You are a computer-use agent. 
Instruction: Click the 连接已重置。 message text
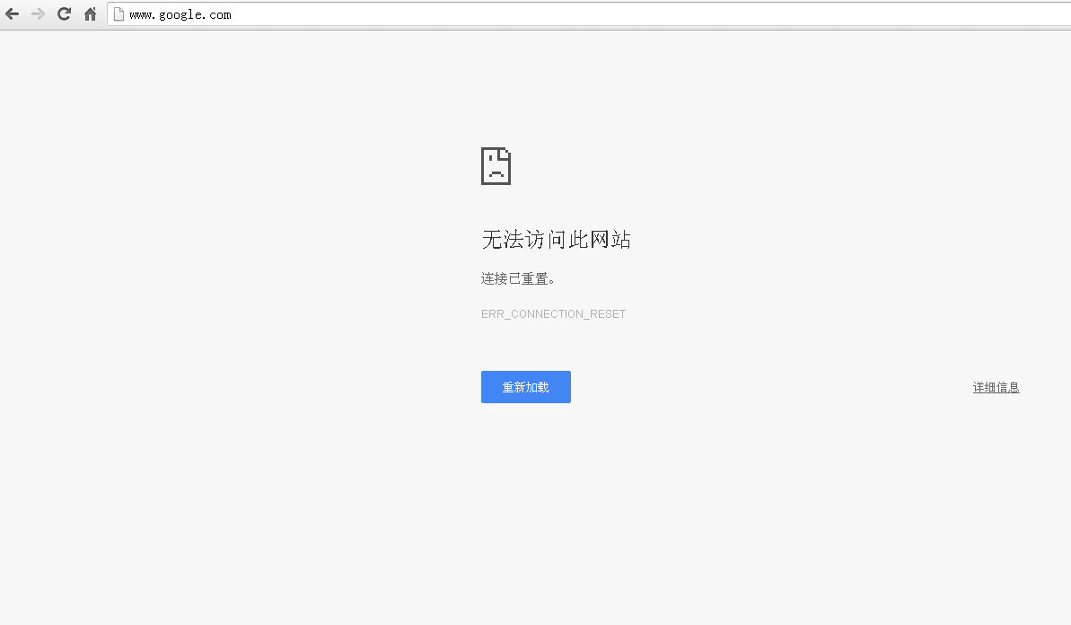(x=518, y=278)
